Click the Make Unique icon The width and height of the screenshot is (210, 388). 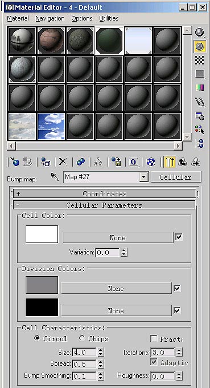[98, 162]
